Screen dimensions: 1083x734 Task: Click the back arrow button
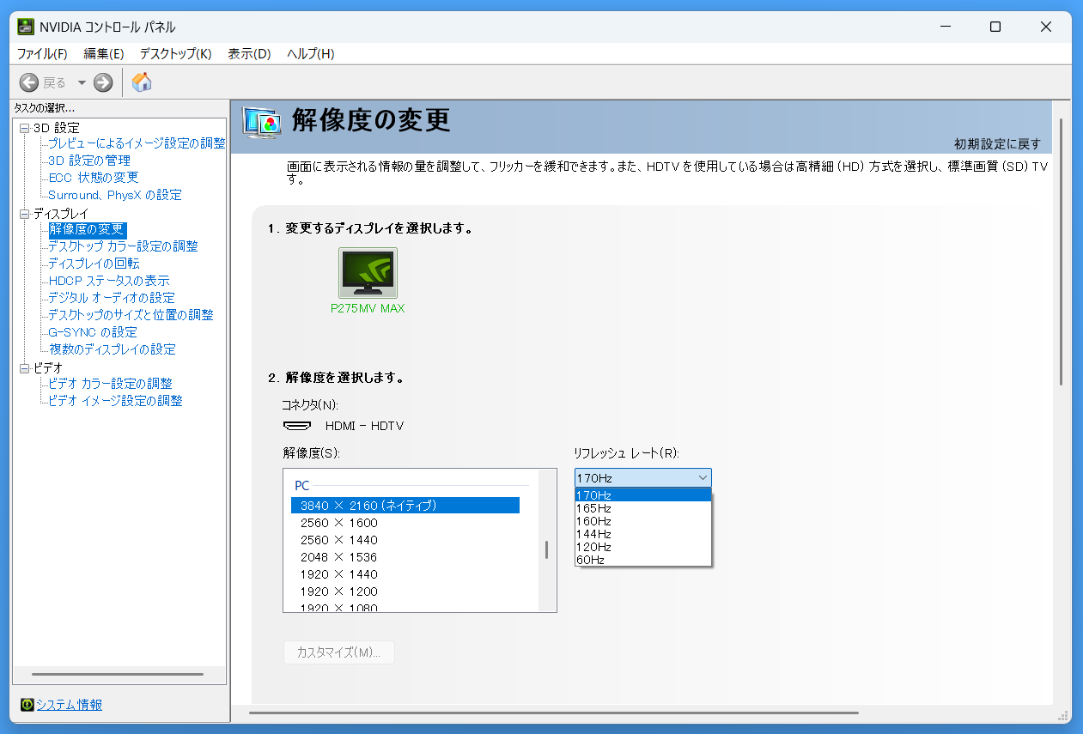coord(29,82)
